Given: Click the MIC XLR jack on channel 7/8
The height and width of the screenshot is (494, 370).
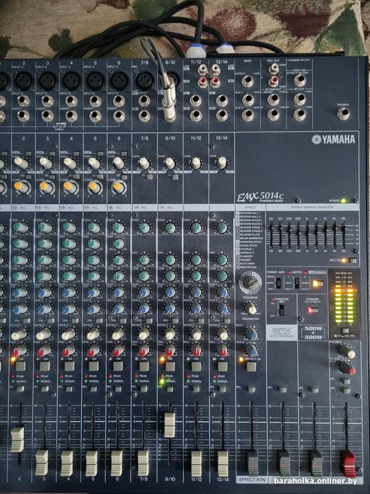Looking at the screenshot, I should [x=145, y=81].
